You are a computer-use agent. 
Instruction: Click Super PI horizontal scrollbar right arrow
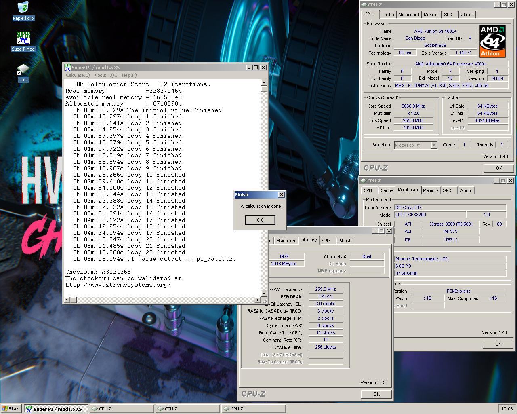click(x=258, y=300)
